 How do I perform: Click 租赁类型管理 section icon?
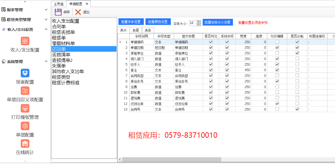[3, 20]
